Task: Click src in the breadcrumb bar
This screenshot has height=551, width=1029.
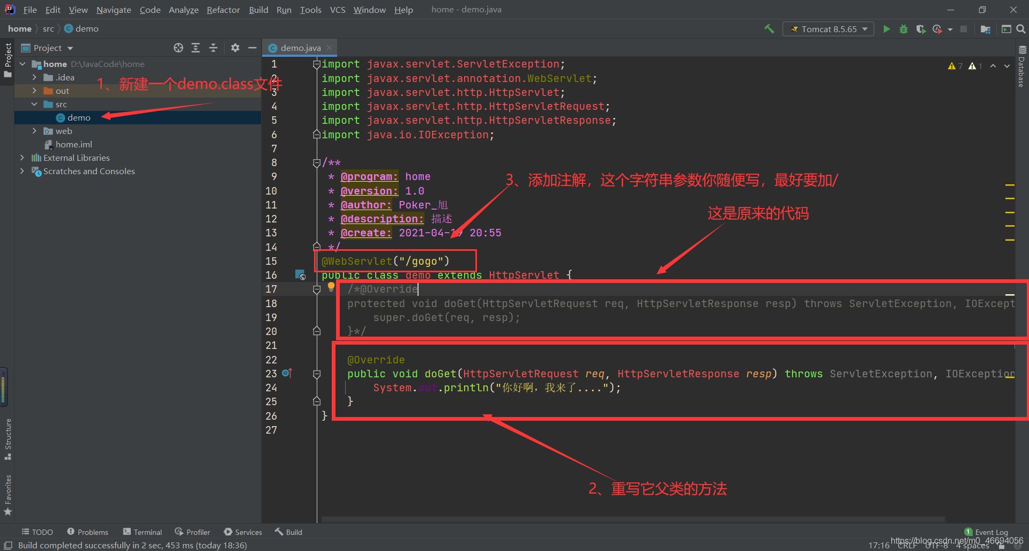Action: click(x=48, y=28)
